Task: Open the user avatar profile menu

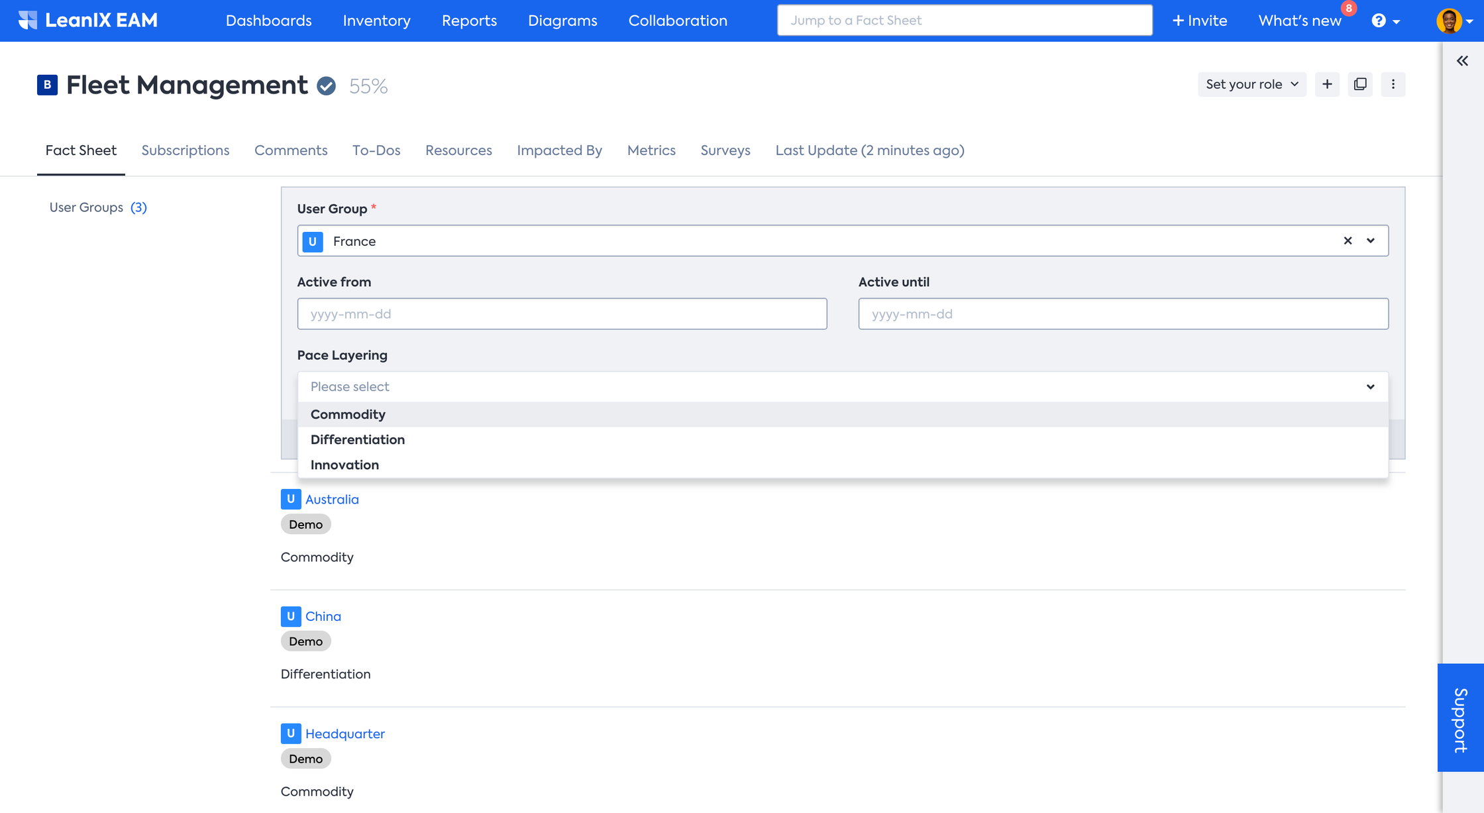Action: point(1449,21)
